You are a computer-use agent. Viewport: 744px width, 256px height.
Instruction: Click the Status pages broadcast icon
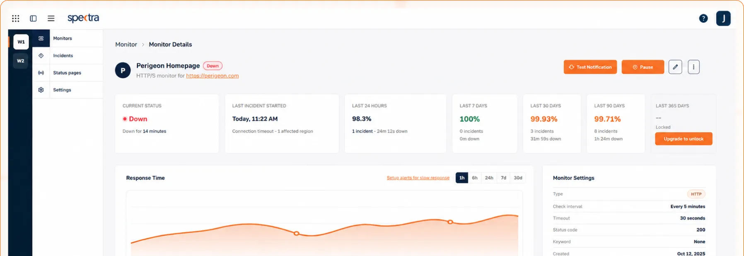[41, 72]
